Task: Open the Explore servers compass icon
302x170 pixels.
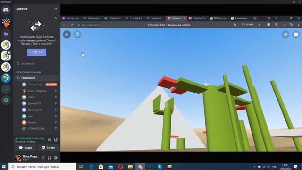Action: pos(6,100)
